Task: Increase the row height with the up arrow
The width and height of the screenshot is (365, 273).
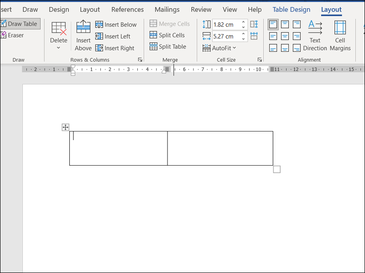Action: click(x=244, y=22)
